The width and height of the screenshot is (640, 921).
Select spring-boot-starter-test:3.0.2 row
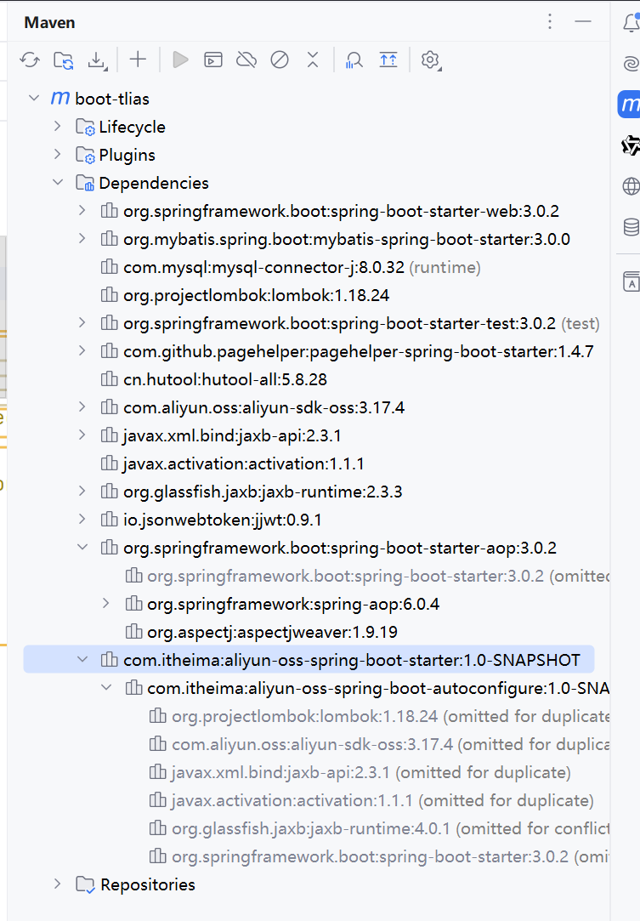pos(339,324)
